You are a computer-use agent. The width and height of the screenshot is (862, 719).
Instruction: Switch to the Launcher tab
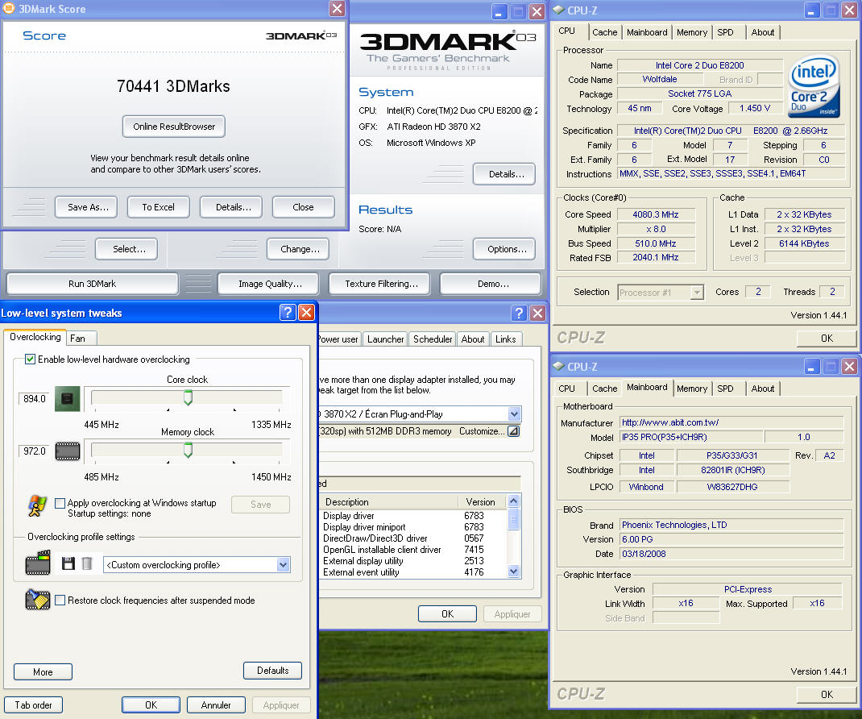(x=385, y=339)
